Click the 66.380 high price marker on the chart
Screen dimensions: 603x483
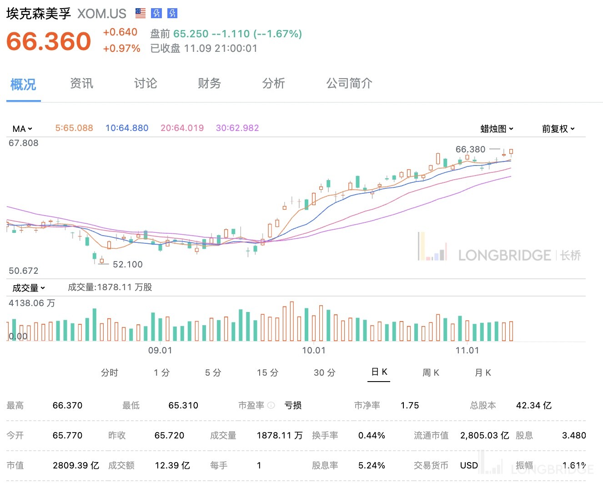(471, 149)
